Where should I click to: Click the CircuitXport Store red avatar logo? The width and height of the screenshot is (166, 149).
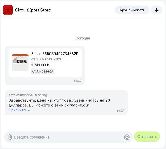click(8, 10)
